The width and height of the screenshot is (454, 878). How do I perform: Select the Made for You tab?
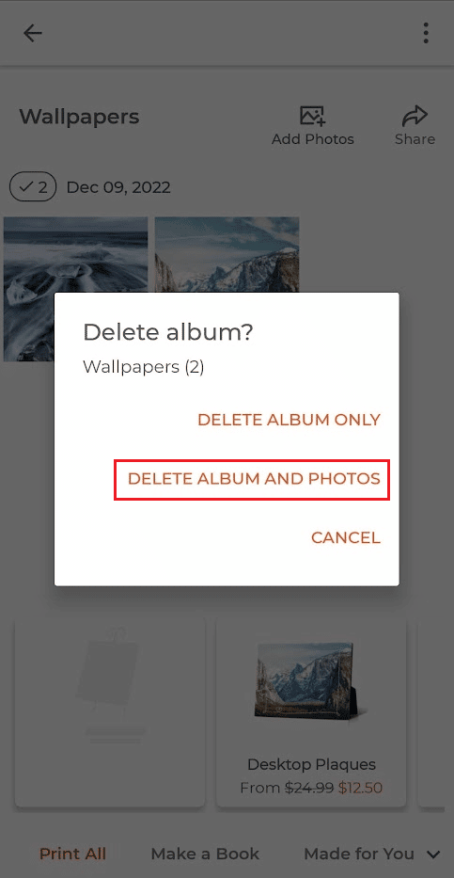[359, 854]
